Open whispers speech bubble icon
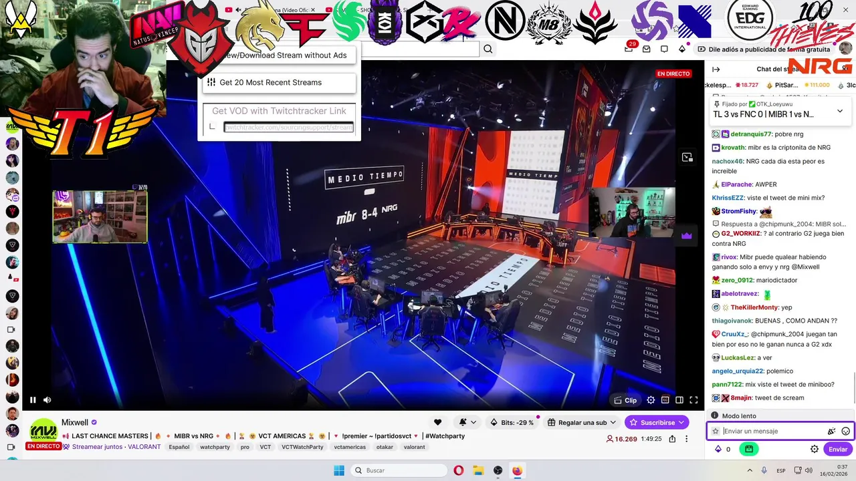Screen dimensions: 856x481 (664, 49)
